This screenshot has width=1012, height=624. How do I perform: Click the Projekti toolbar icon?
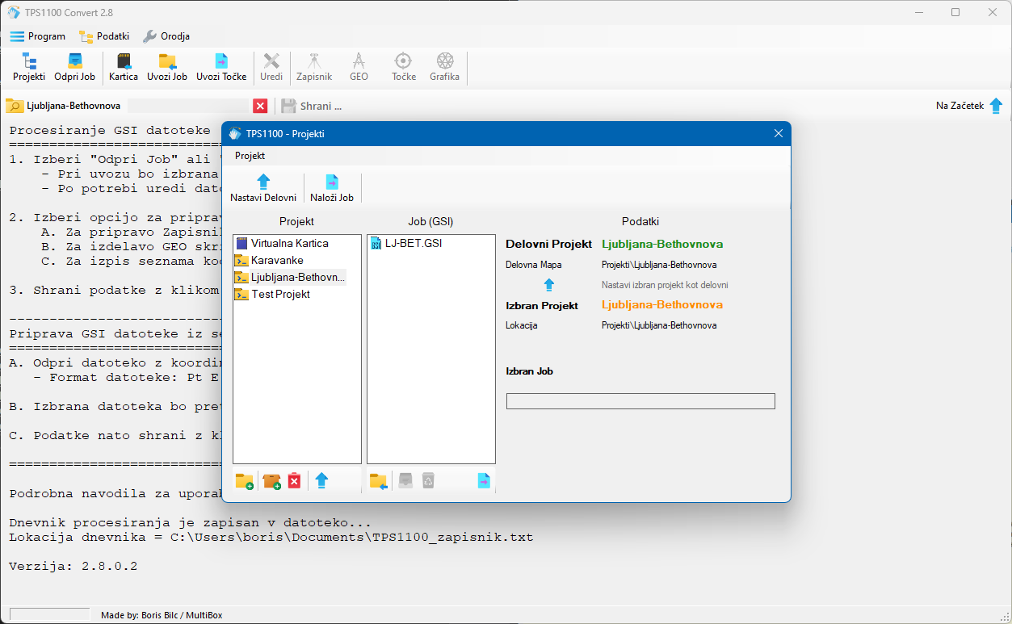[x=29, y=67]
